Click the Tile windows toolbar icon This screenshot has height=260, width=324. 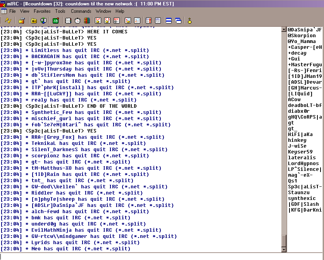click(x=169, y=21)
